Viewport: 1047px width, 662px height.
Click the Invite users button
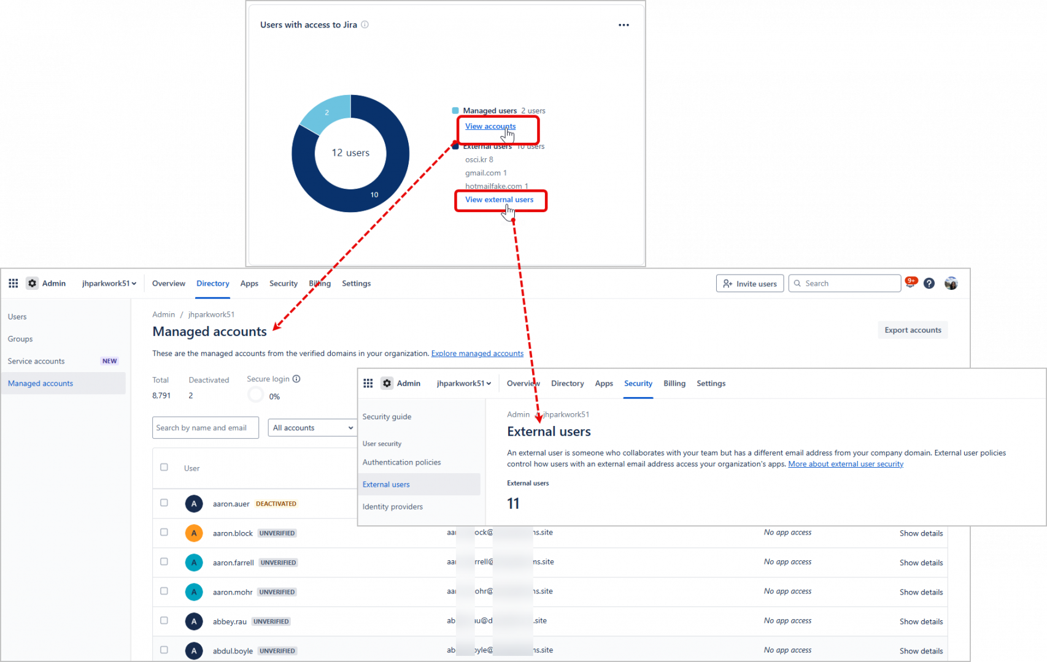coord(750,283)
